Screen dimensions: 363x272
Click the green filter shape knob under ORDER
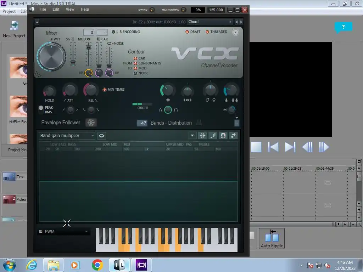[168, 110]
